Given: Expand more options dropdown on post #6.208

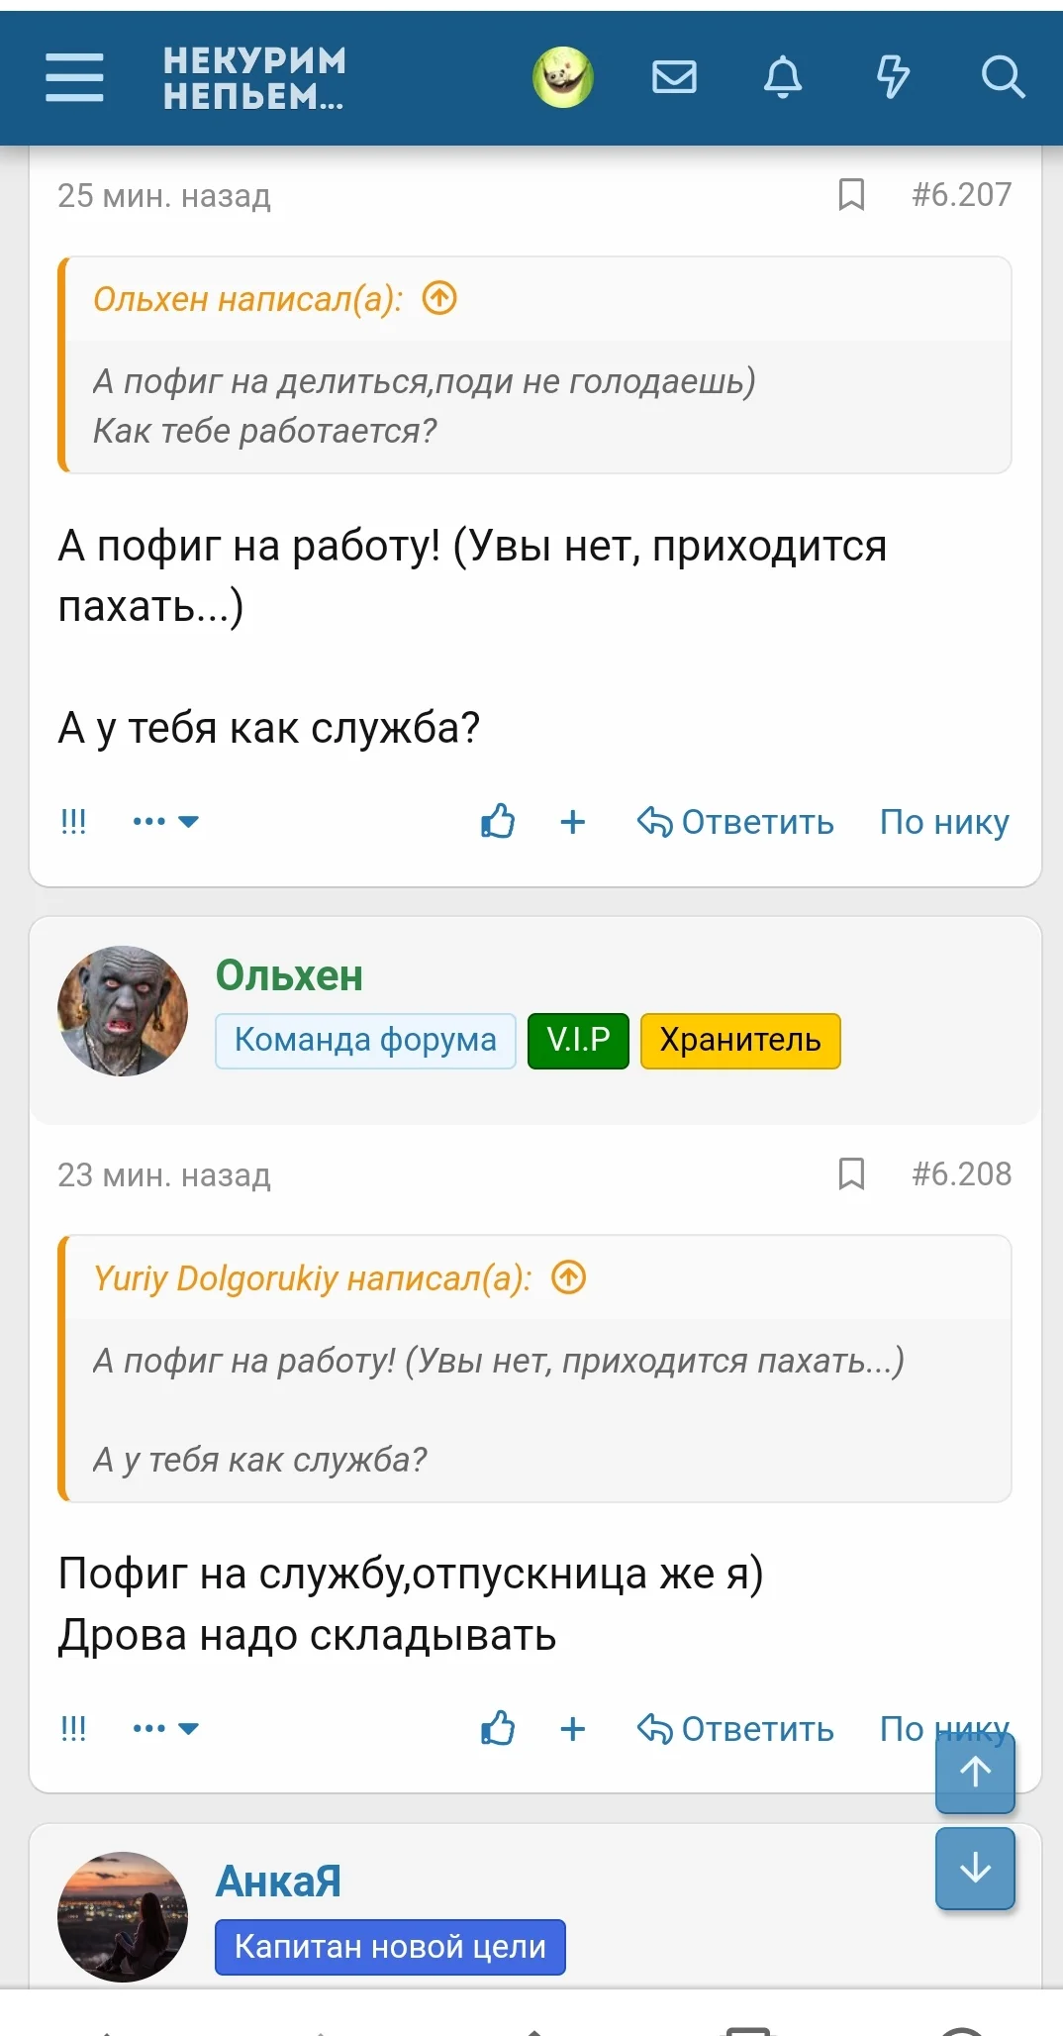Looking at the screenshot, I should (165, 1729).
